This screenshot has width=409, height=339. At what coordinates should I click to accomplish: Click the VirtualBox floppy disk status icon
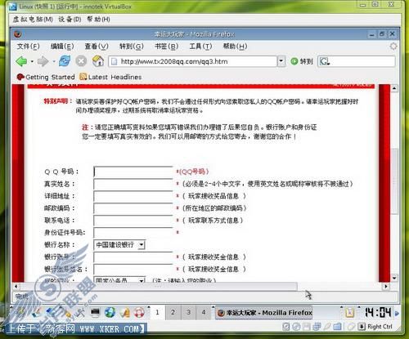point(306,326)
